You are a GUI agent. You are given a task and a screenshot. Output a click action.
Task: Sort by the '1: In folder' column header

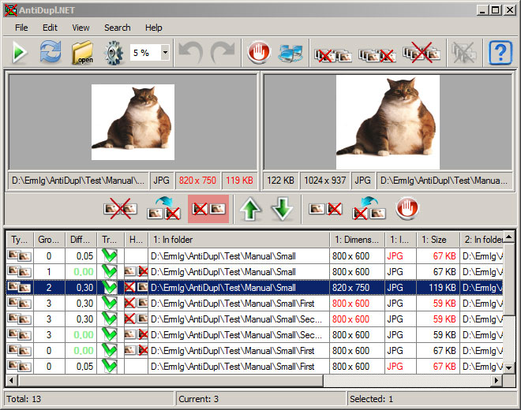click(238, 240)
